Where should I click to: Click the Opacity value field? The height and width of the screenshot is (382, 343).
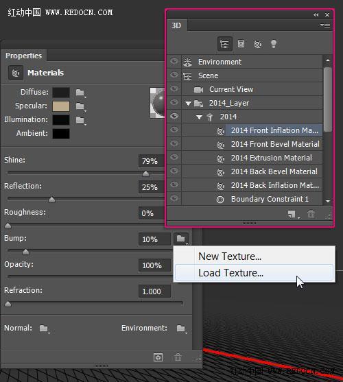coord(154,265)
